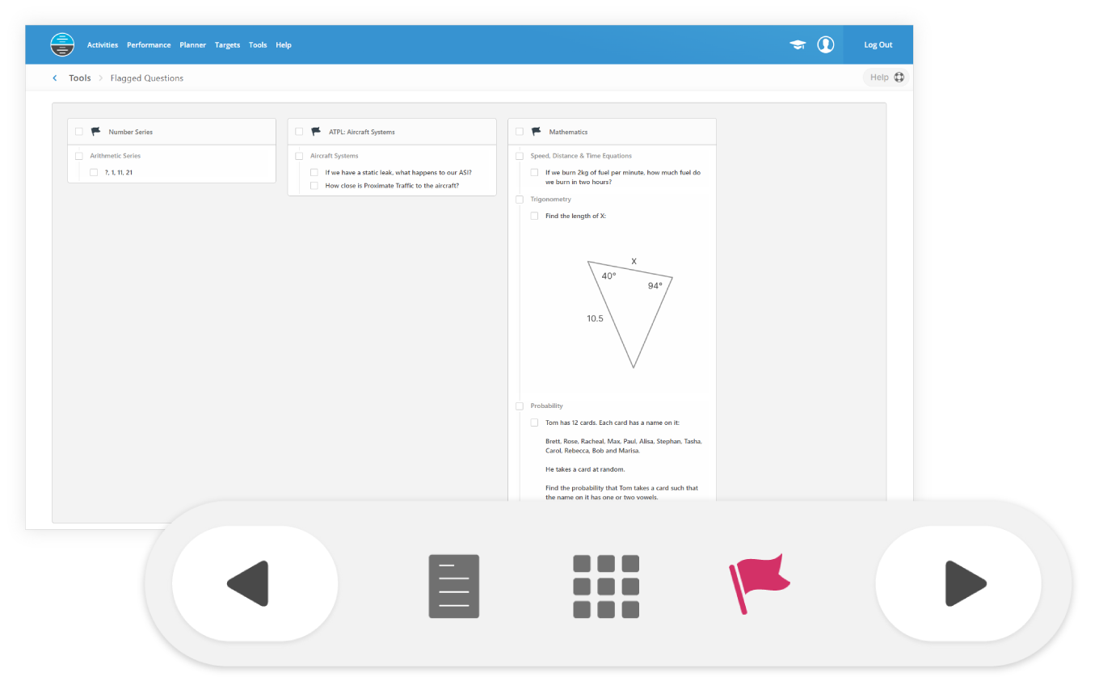The image size is (1099, 698).
Task: Click the back chevron next to Tools
Action: (x=55, y=78)
